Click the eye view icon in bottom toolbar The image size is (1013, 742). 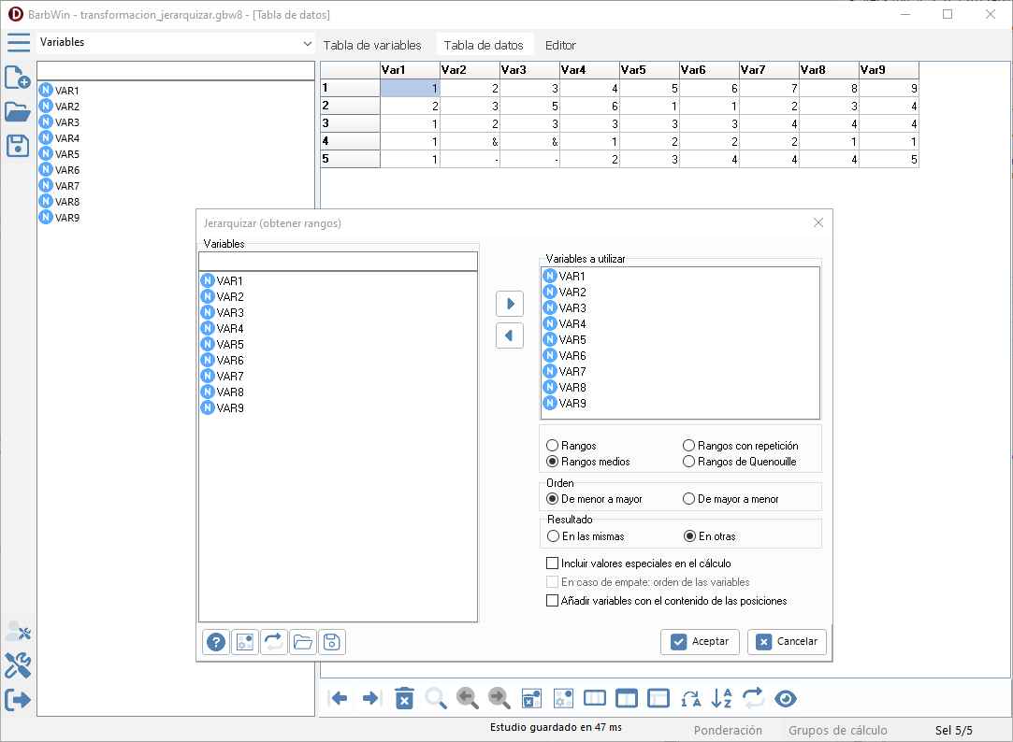tap(785, 698)
